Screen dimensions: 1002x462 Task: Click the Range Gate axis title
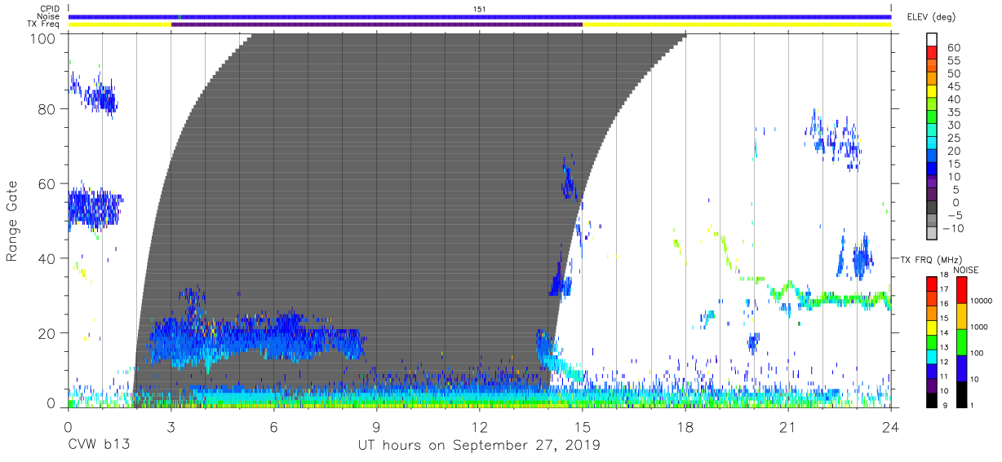pyautogui.click(x=11, y=221)
